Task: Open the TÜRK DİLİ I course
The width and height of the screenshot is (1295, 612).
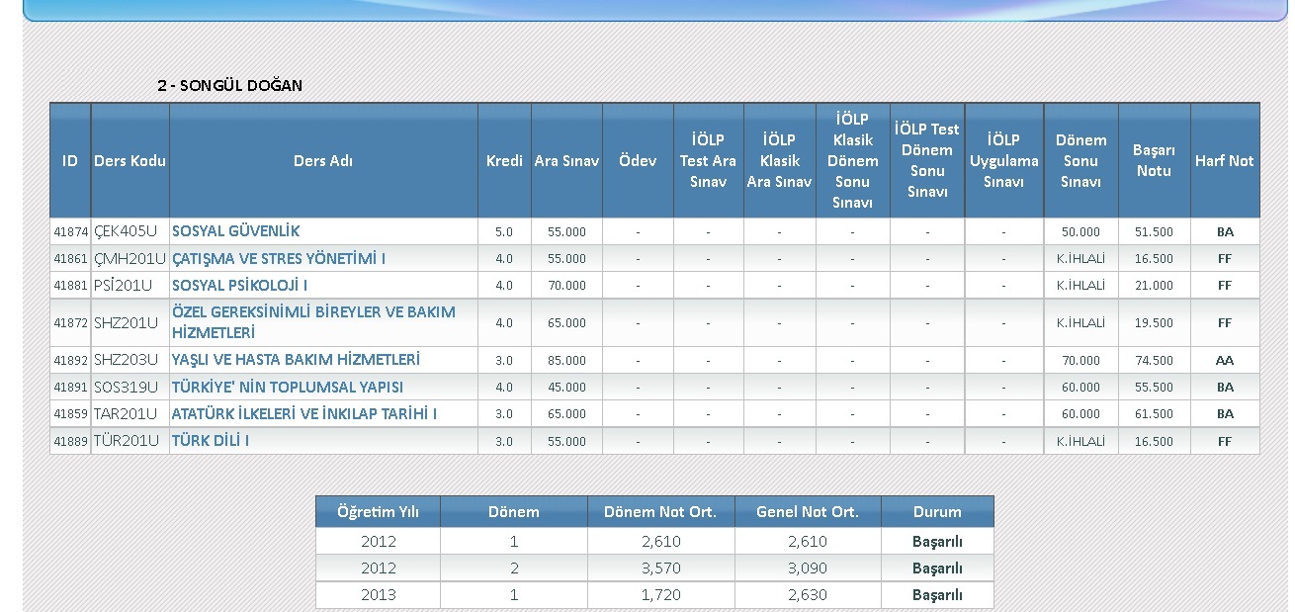Action: [x=211, y=440]
